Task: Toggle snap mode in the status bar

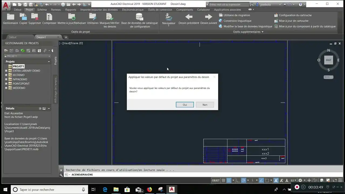Action: [229, 180]
